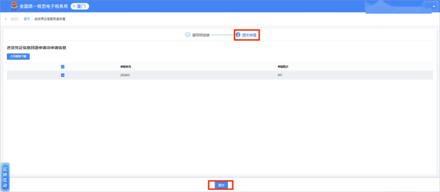Expand the user account dropdown arrow at top right
Viewport: 440px width, 192px height.
(434, 6)
